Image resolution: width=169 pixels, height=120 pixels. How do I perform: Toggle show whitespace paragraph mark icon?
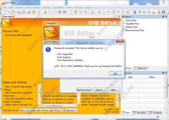click(x=118, y=12)
